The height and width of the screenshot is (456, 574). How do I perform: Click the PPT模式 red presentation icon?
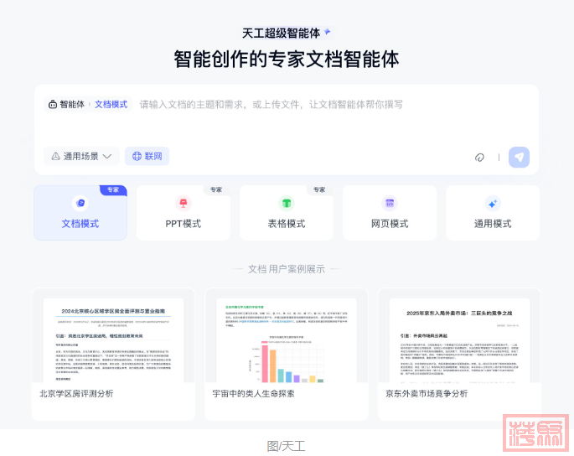pyautogui.click(x=183, y=203)
